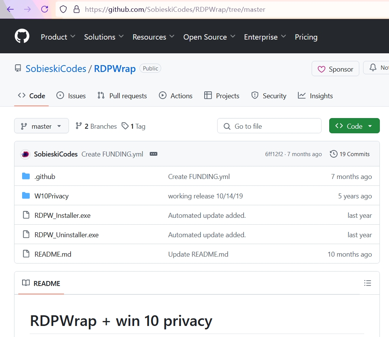Expand the green Code dropdown button
The image size is (389, 337).
click(354, 126)
